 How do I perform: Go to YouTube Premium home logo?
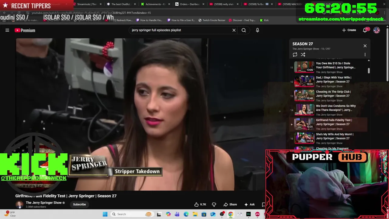coord(25,30)
